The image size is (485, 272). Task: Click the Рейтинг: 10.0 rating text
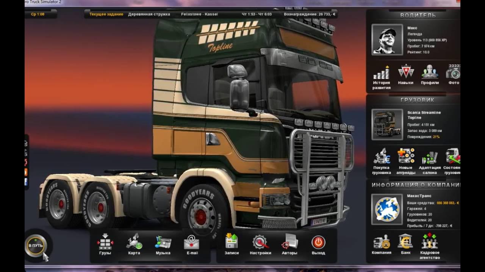point(418,52)
